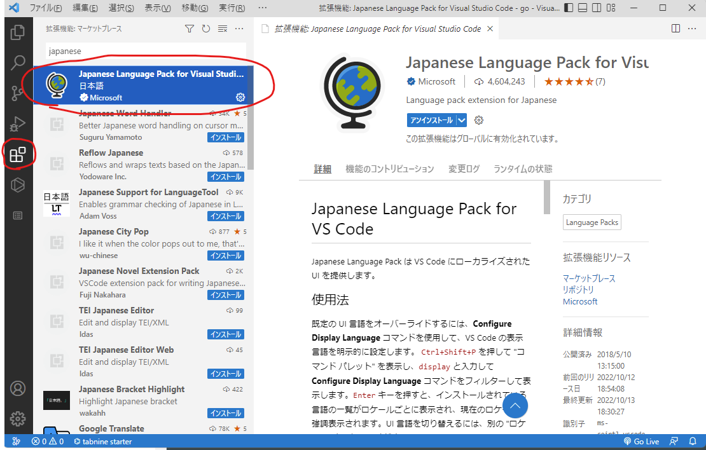Open the 実行(R) menu
The image size is (706, 450).
point(232,8)
